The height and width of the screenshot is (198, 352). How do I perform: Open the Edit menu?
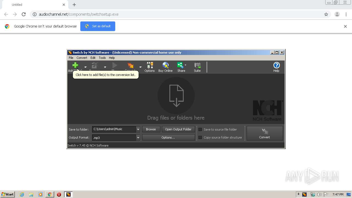pos(93,58)
